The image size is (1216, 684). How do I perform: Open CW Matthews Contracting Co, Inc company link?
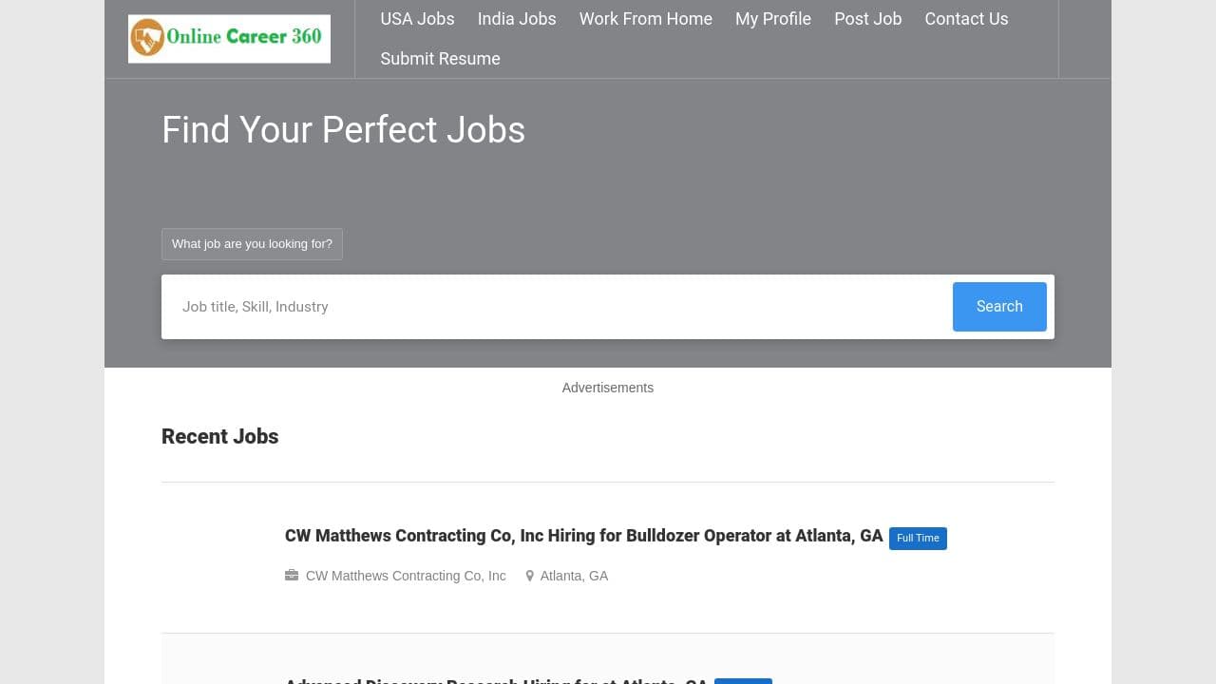[x=406, y=576]
